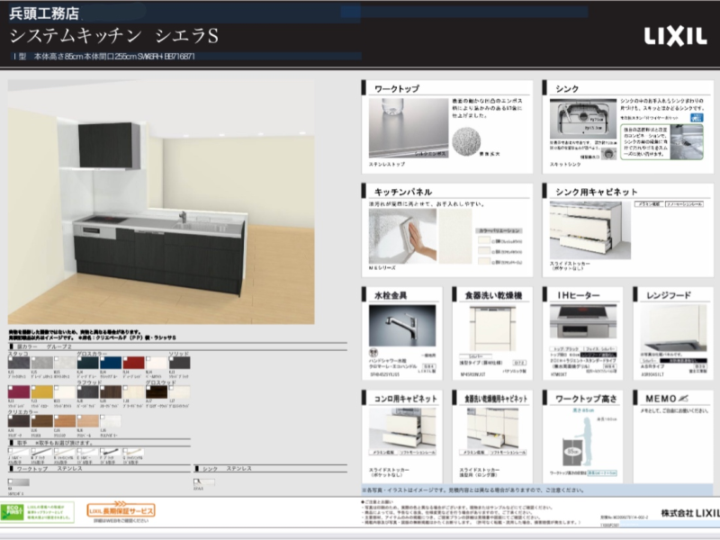Select the second dark bar handle image
The image size is (720, 540).
[x=41, y=453]
